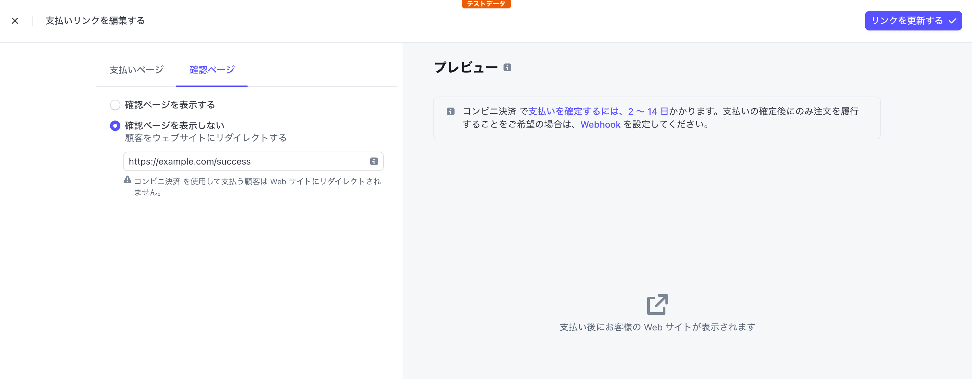Click the 顧客をウェブサイトにリダイレクトする label
The height and width of the screenshot is (379, 972).
(x=205, y=138)
